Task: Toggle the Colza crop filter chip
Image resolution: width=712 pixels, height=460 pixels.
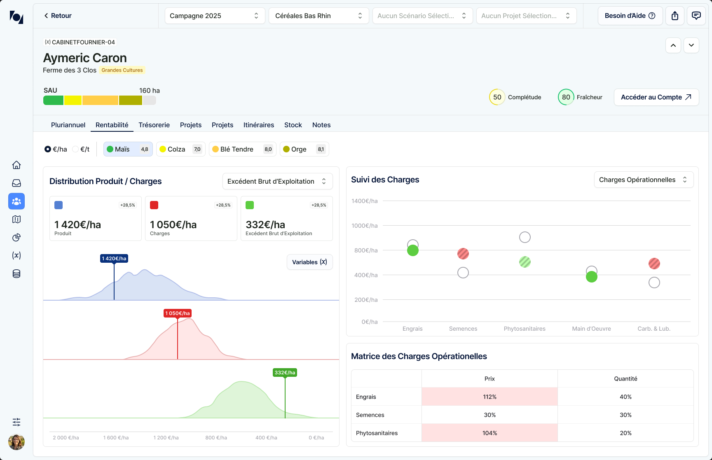Action: 180,149
